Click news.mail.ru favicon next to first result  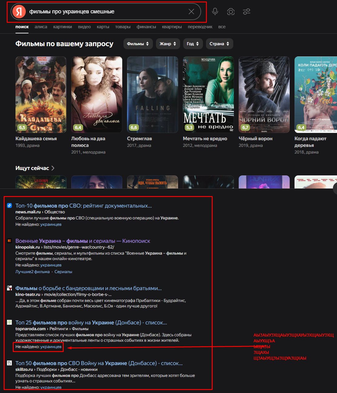pos(9,205)
